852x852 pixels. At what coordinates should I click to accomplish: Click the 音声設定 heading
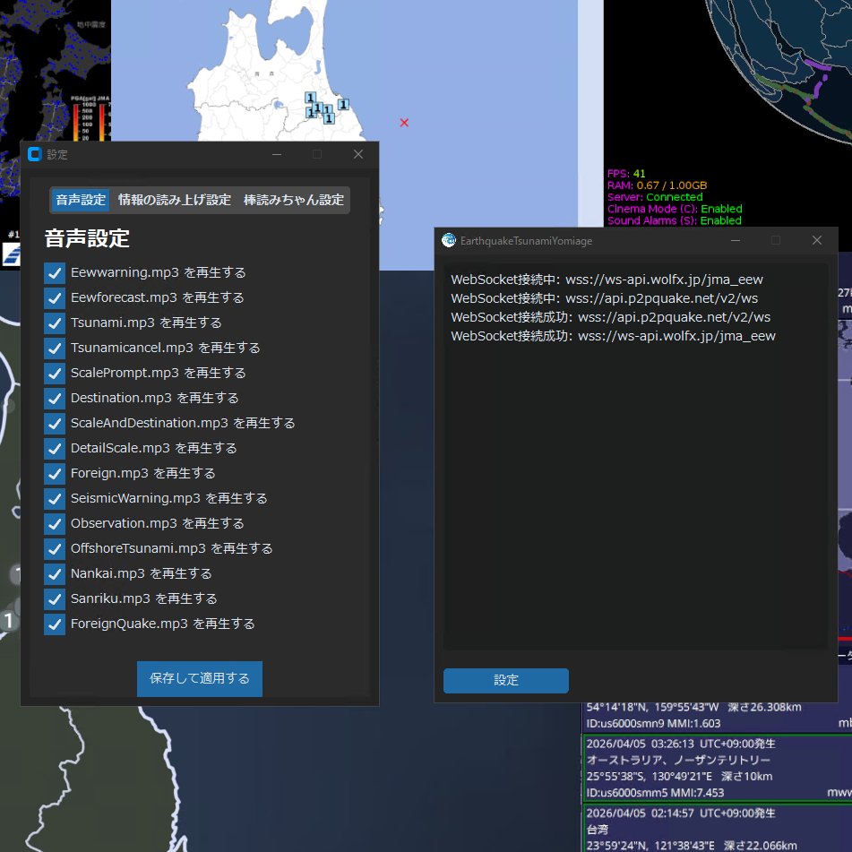(x=87, y=238)
